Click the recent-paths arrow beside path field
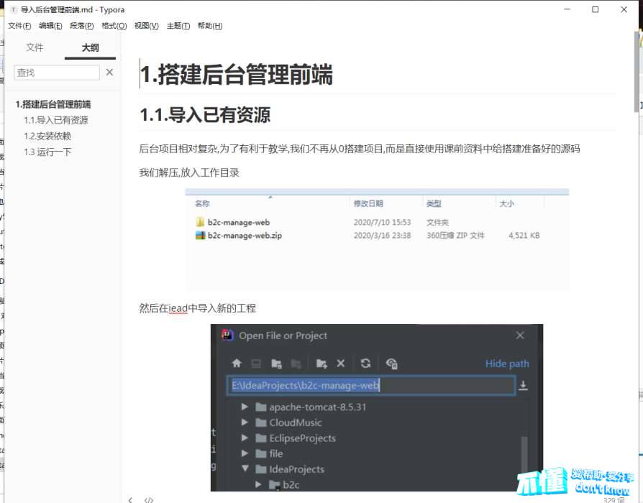Image resolution: width=643 pixels, height=503 pixels. 523,386
